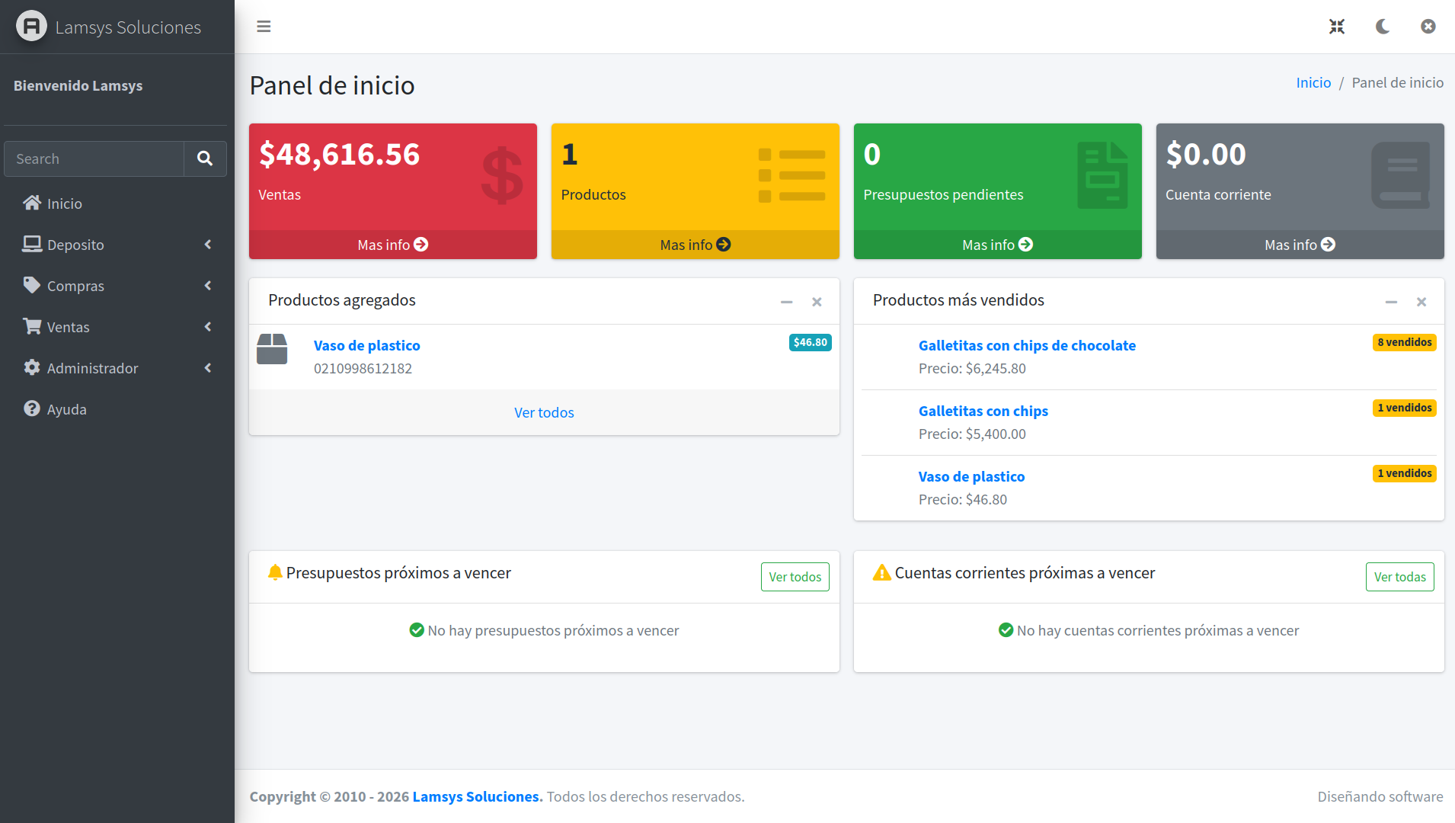This screenshot has height=823, width=1455.
Task: Click Ver todas button for Cuentas corrientes
Action: [1400, 577]
